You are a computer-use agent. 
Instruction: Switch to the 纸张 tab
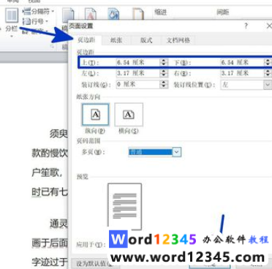pos(116,40)
